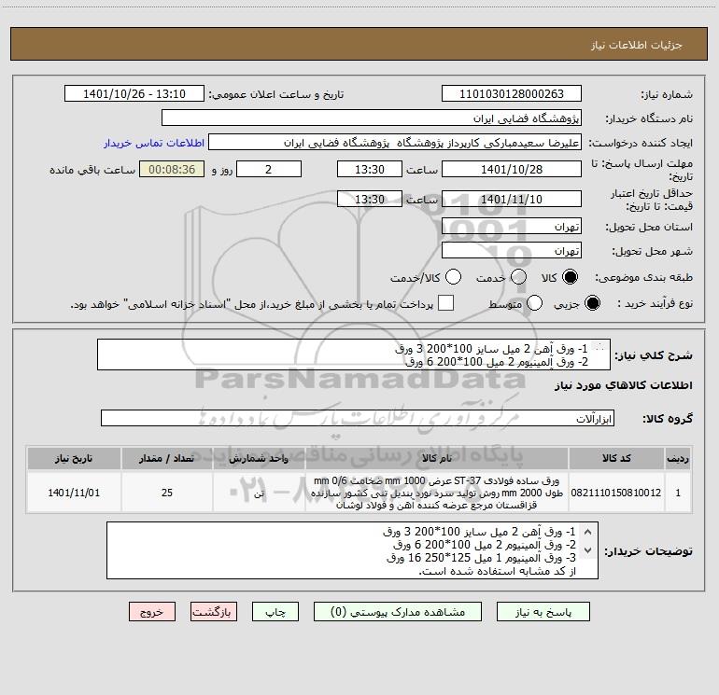Click the نام کالا column header
719x695 pixels.
point(437,459)
